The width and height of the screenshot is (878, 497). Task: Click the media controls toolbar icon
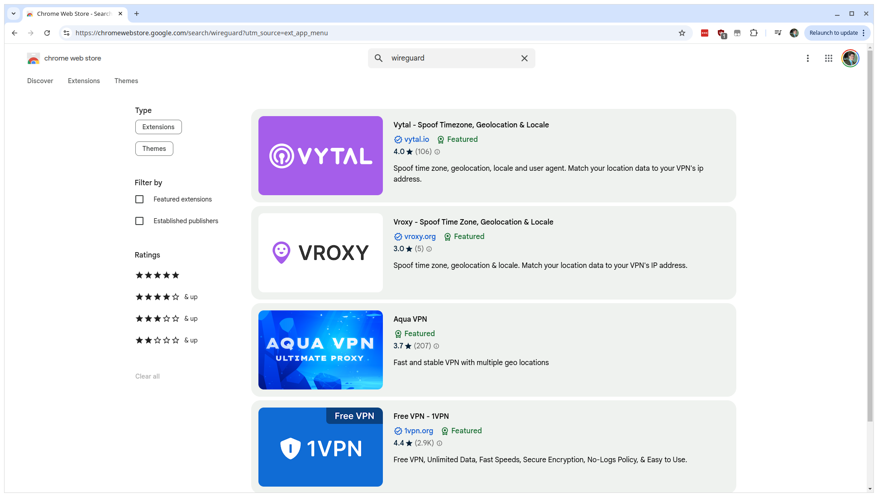tap(778, 33)
